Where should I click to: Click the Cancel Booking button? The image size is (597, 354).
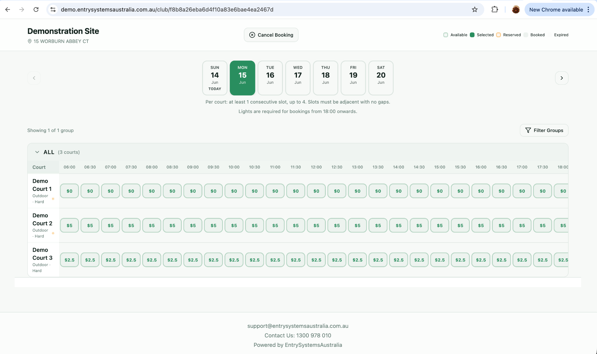click(271, 35)
